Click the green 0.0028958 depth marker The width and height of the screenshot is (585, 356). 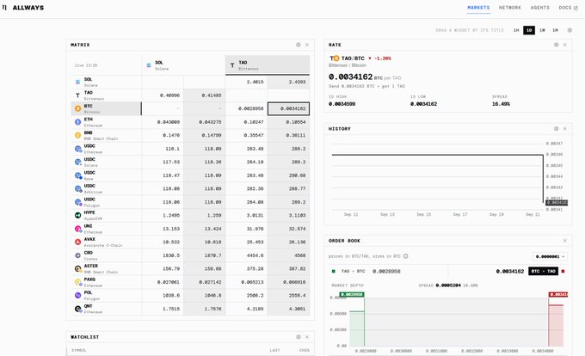click(x=352, y=294)
